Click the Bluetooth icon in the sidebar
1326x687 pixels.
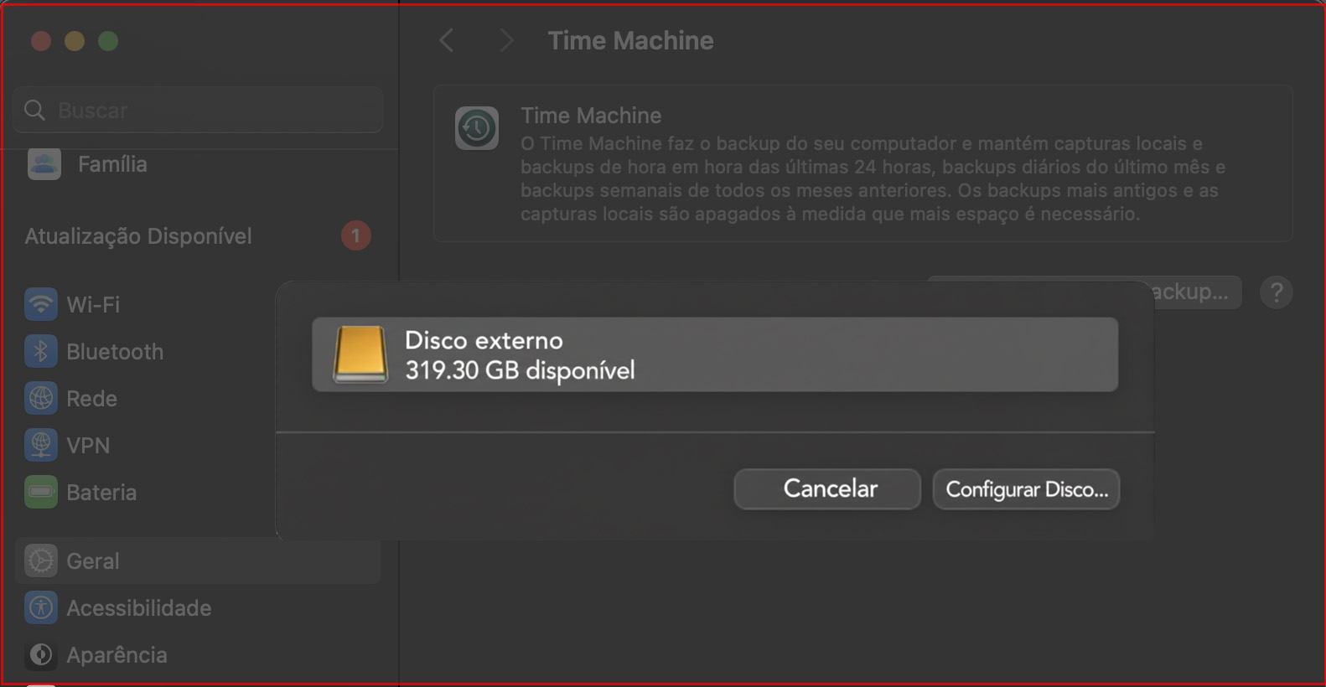(x=40, y=351)
